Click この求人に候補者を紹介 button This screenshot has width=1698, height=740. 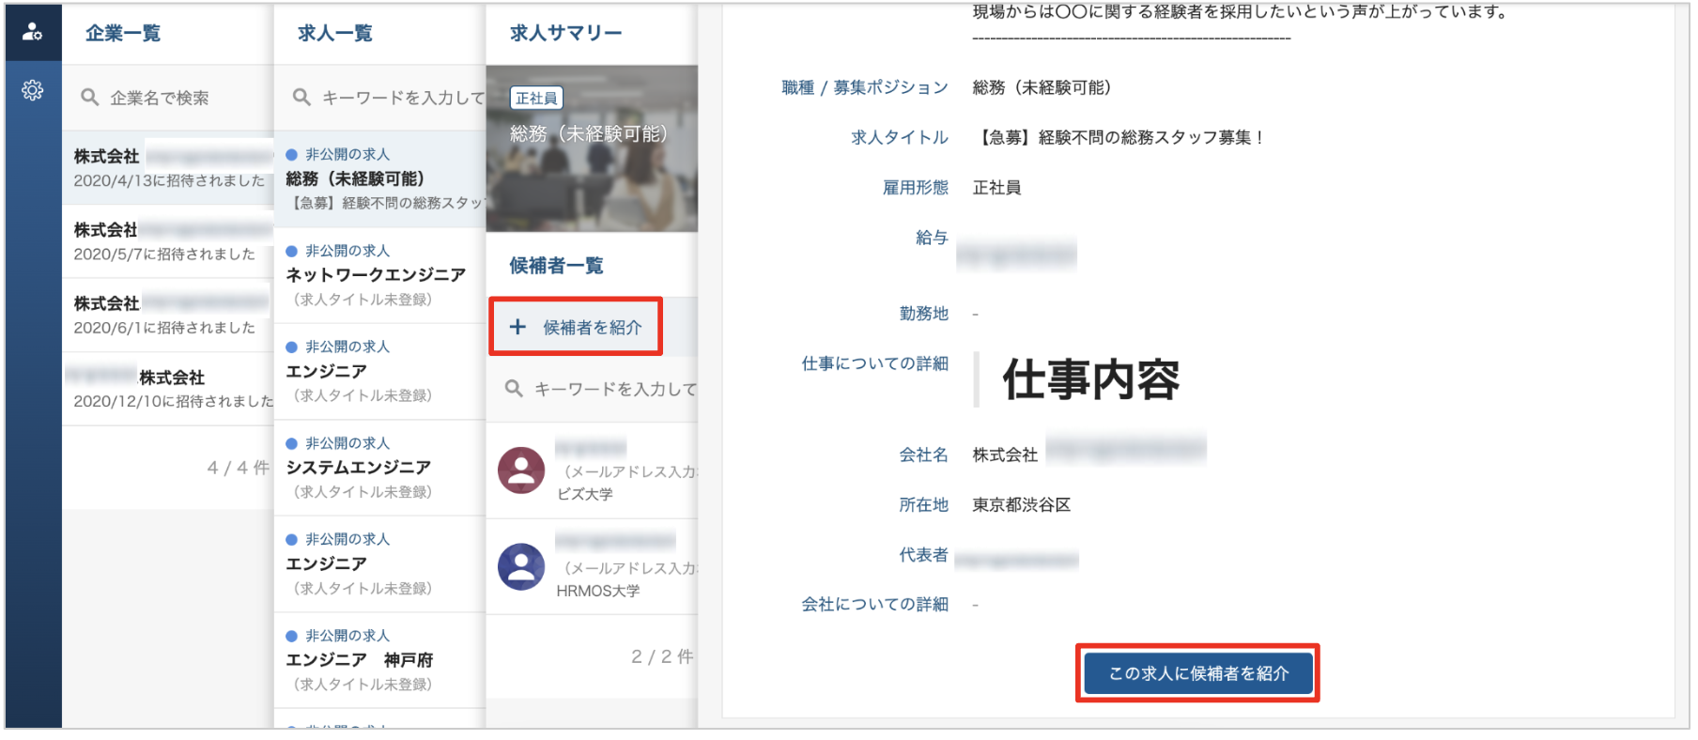pyautogui.click(x=1197, y=673)
